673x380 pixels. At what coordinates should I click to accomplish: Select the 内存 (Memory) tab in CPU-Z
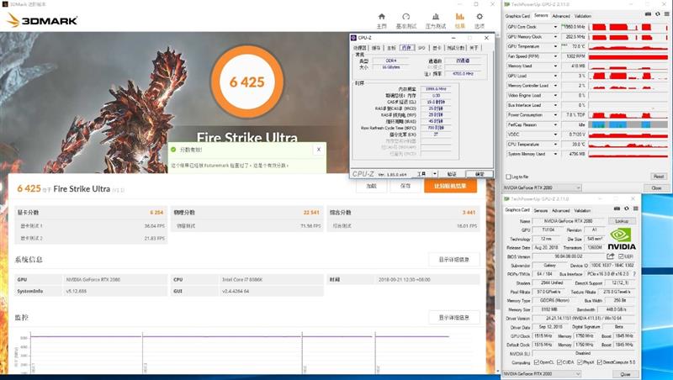pos(406,48)
